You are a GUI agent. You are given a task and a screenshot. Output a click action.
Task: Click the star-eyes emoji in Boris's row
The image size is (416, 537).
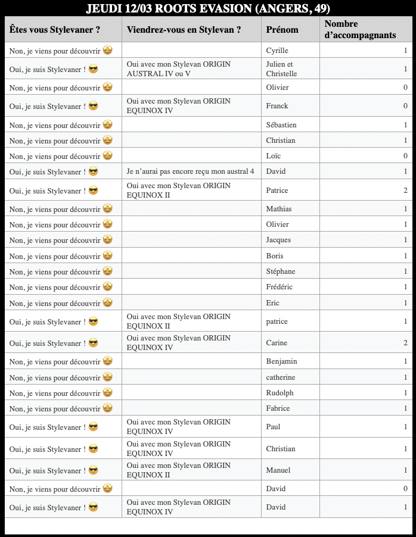coord(108,255)
